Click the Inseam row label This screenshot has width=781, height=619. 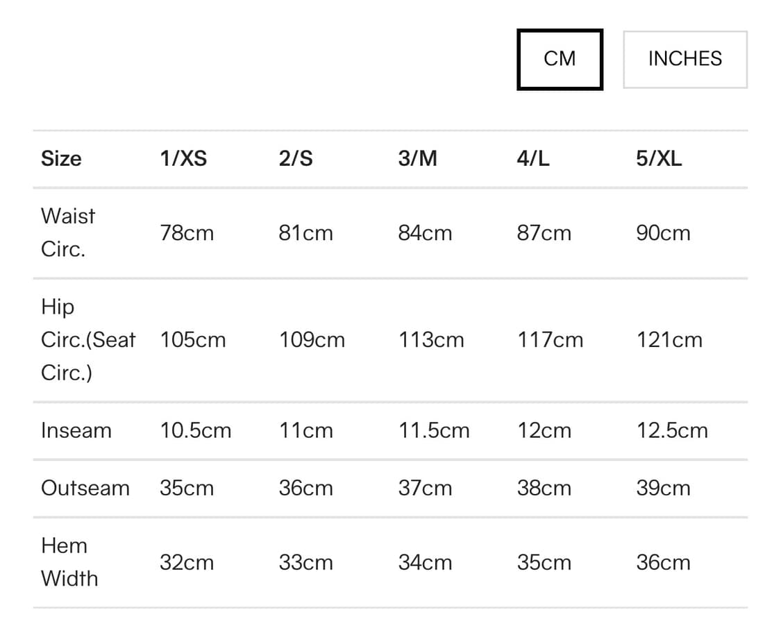[x=76, y=430]
